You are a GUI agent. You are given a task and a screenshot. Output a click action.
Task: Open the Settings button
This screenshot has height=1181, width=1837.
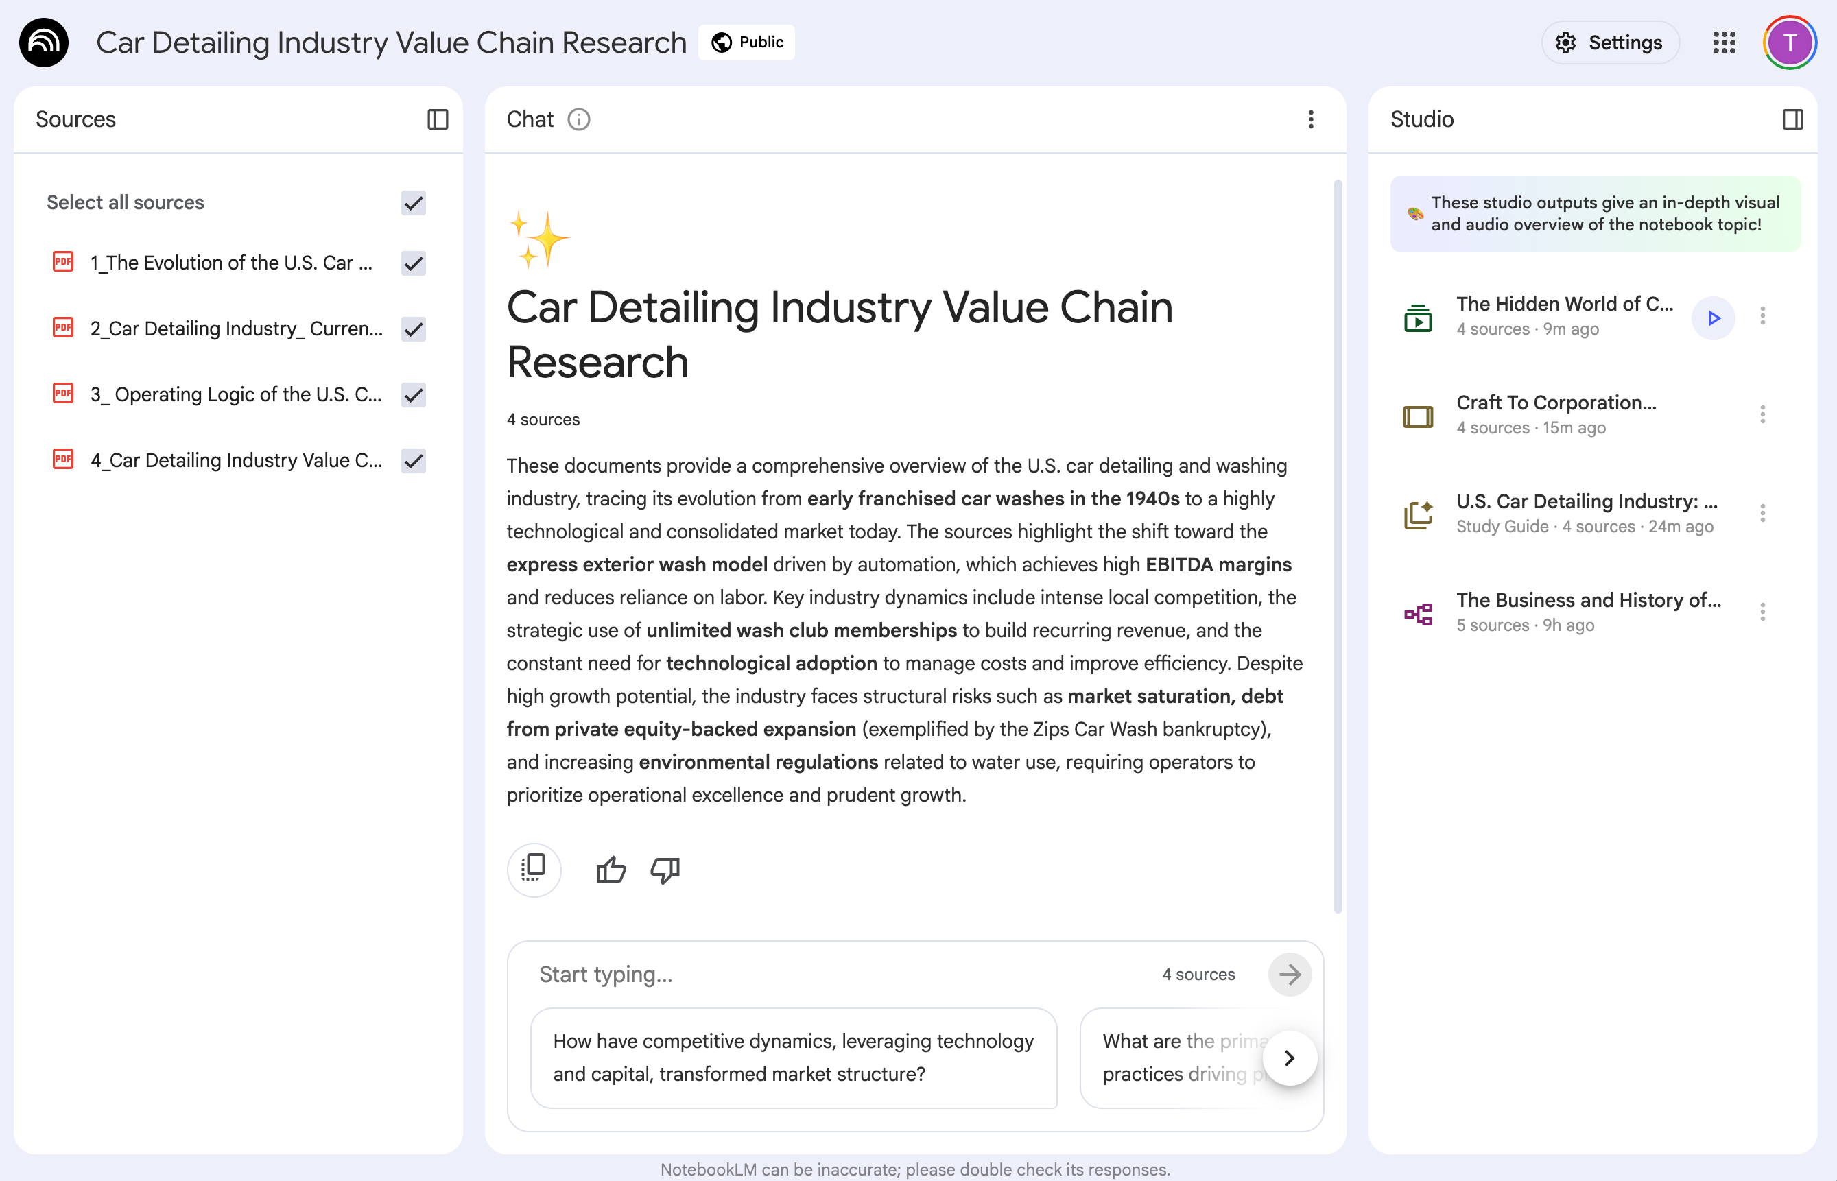click(1610, 43)
